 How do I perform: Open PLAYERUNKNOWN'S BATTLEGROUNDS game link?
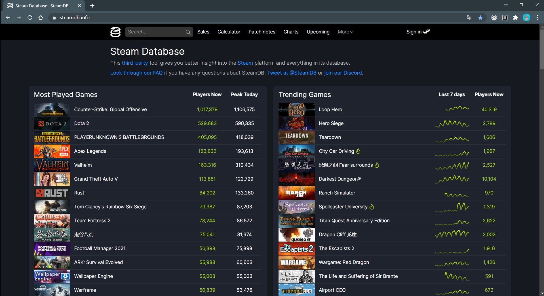119,137
